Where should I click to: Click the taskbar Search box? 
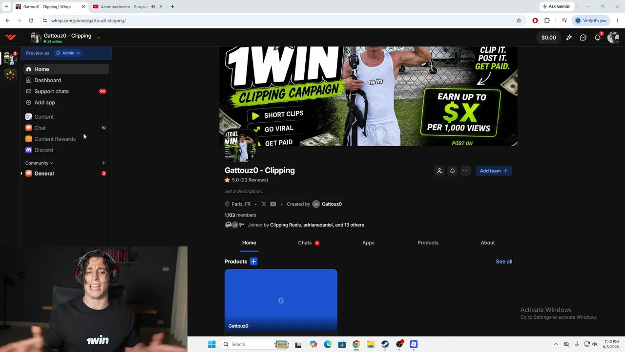(256, 344)
